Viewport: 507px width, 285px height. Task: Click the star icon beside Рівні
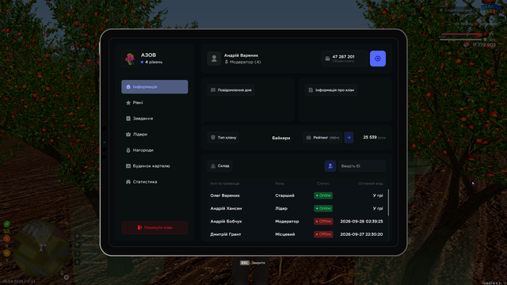128,103
